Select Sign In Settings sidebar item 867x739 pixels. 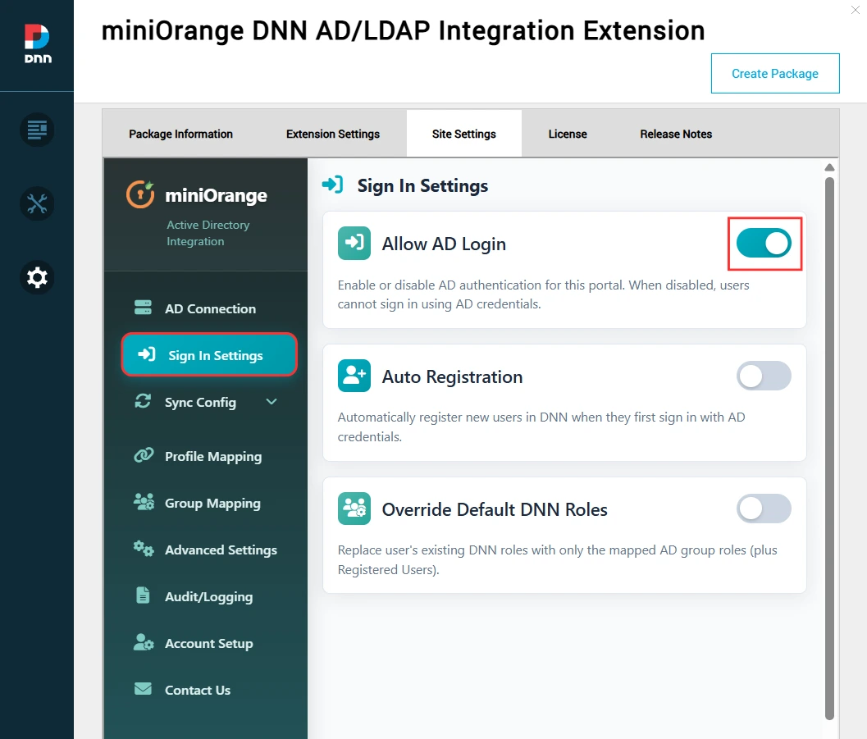point(209,355)
